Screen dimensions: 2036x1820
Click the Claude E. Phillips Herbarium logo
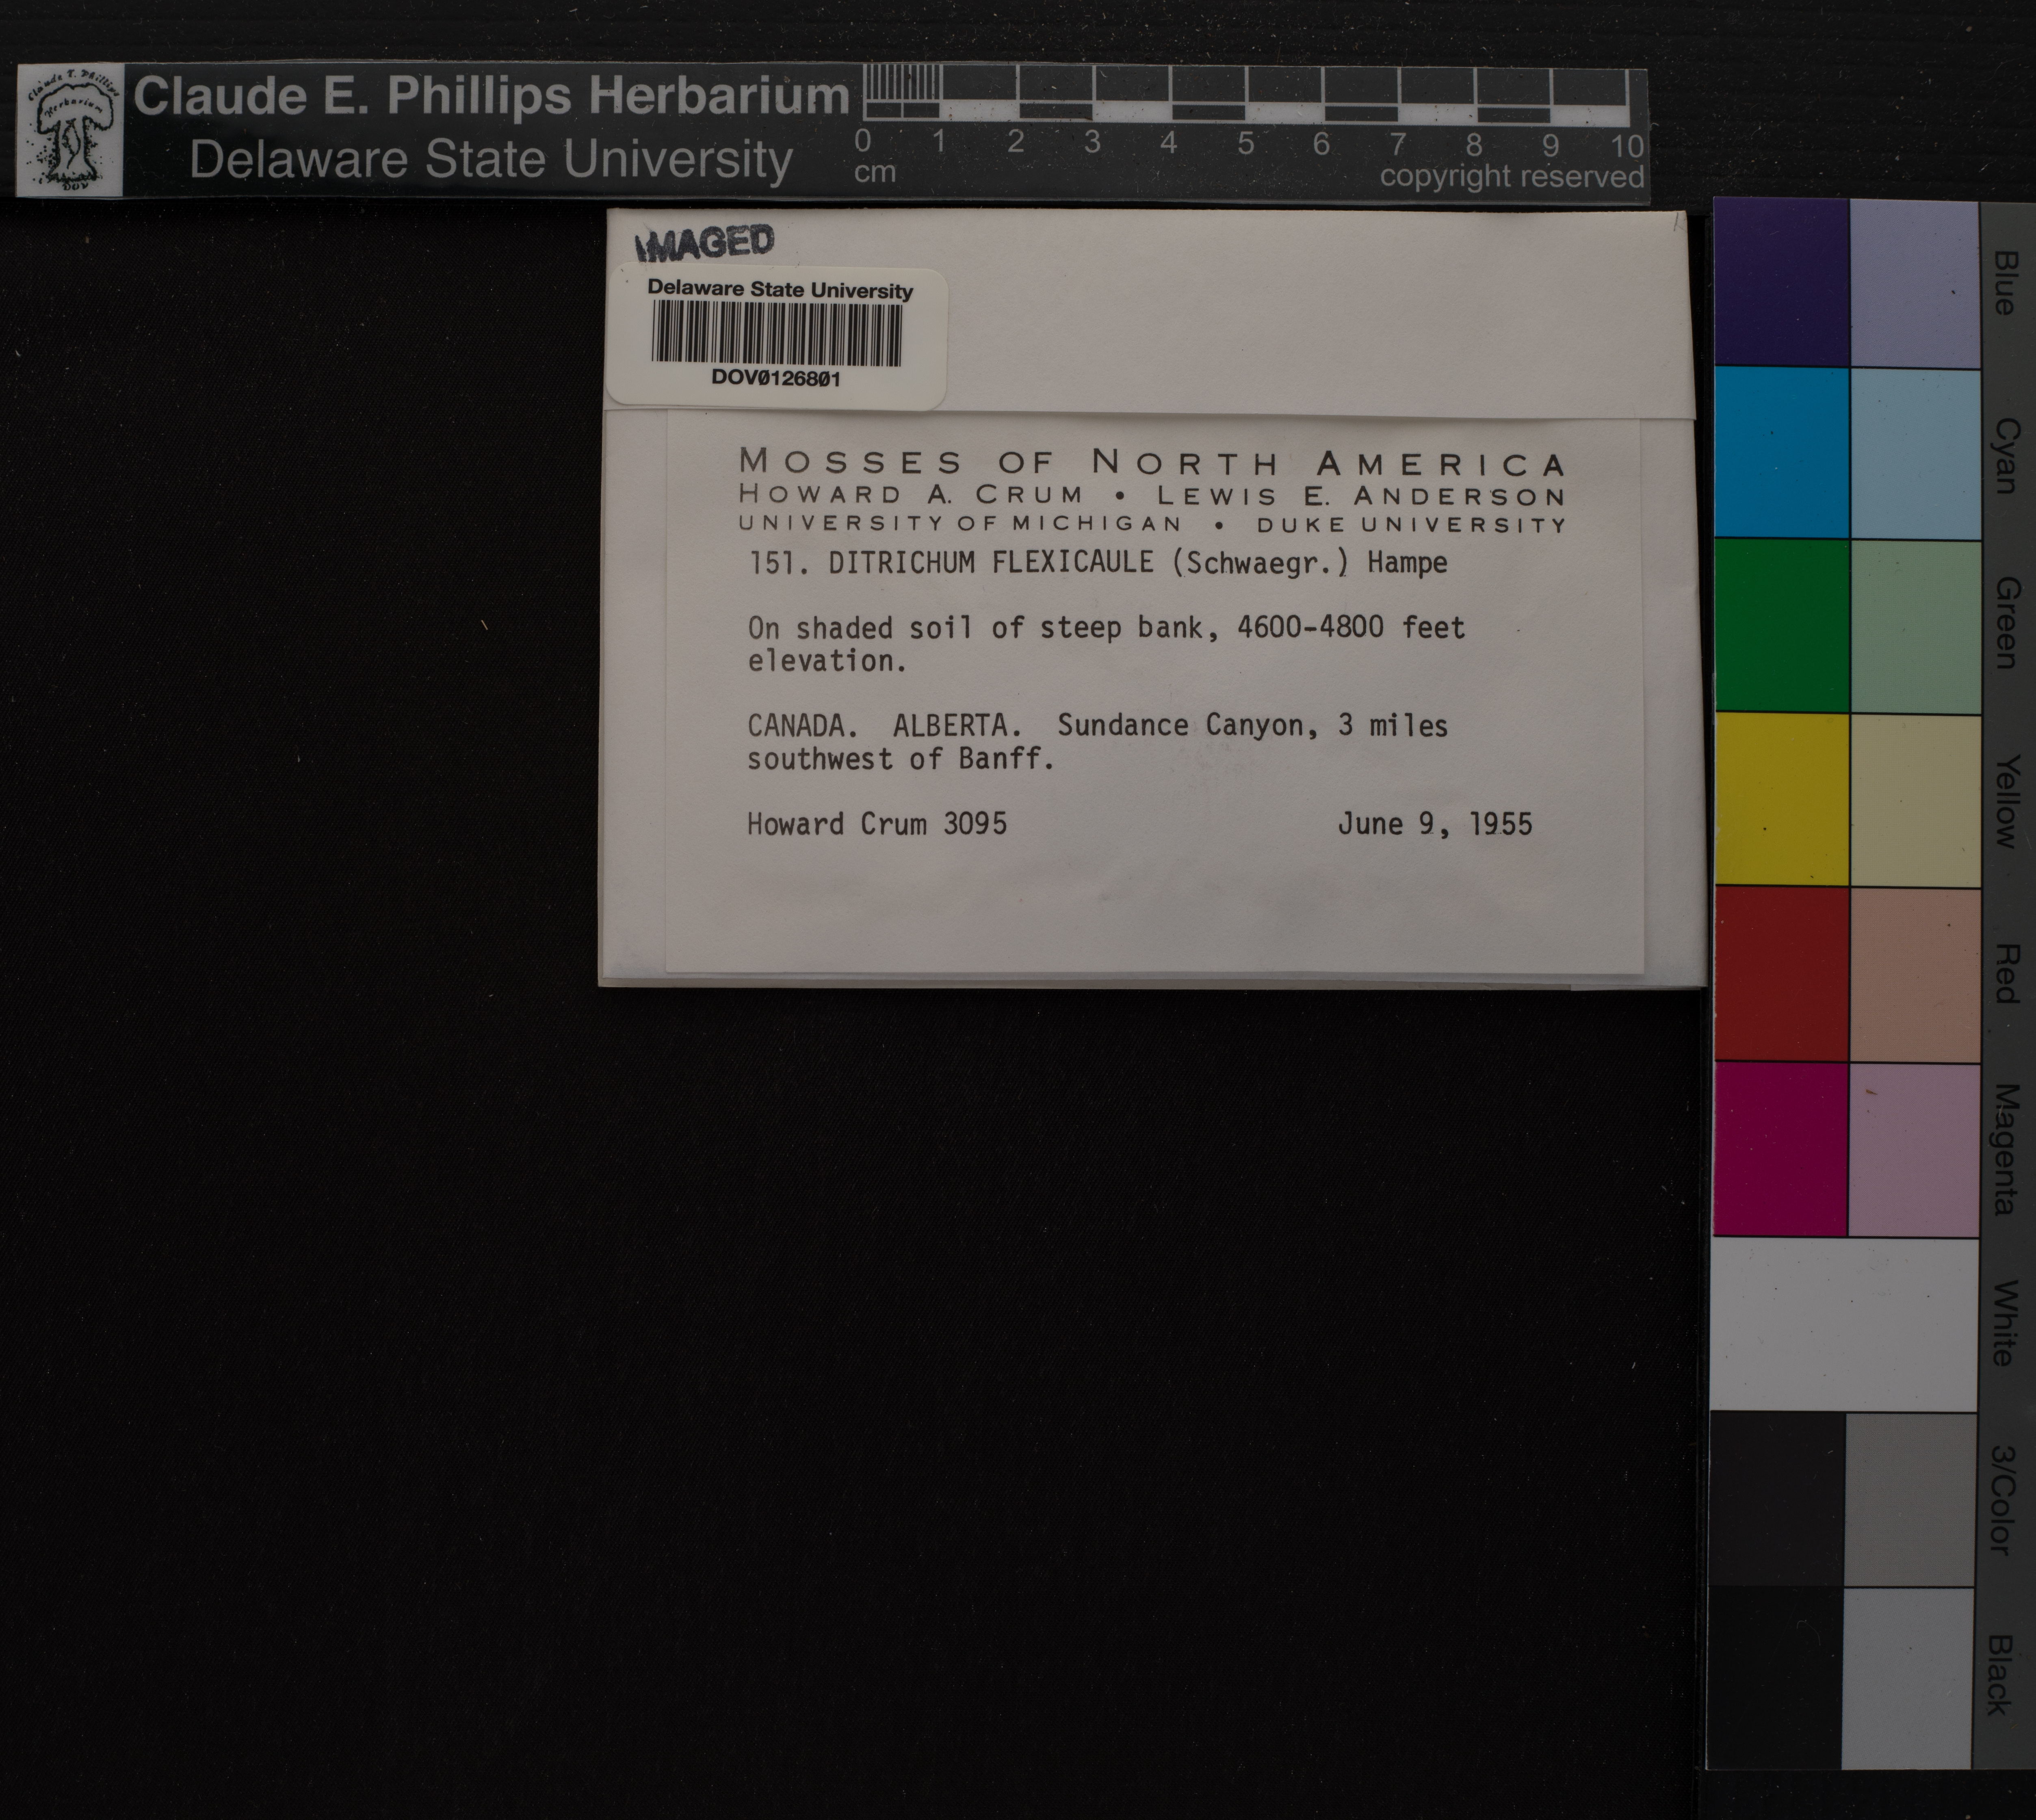click(x=69, y=130)
